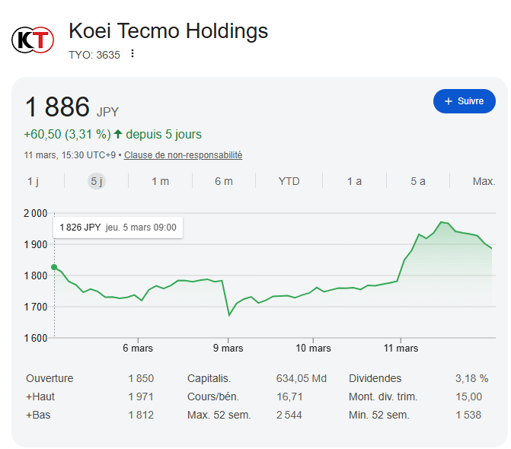511x449 pixels.
Task: Click the Dividendes label
Action: (x=375, y=378)
